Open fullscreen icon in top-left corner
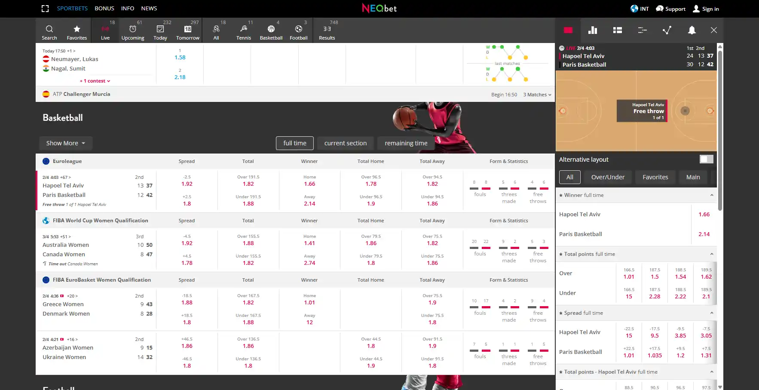The image size is (759, 390). tap(45, 9)
